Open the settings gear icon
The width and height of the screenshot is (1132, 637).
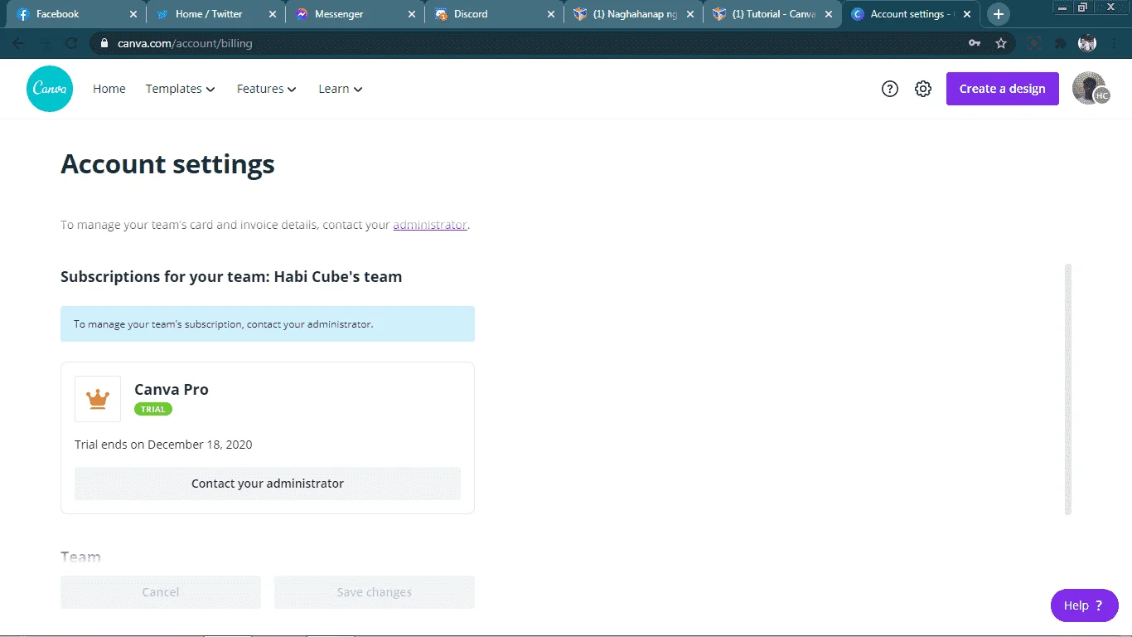tap(923, 89)
